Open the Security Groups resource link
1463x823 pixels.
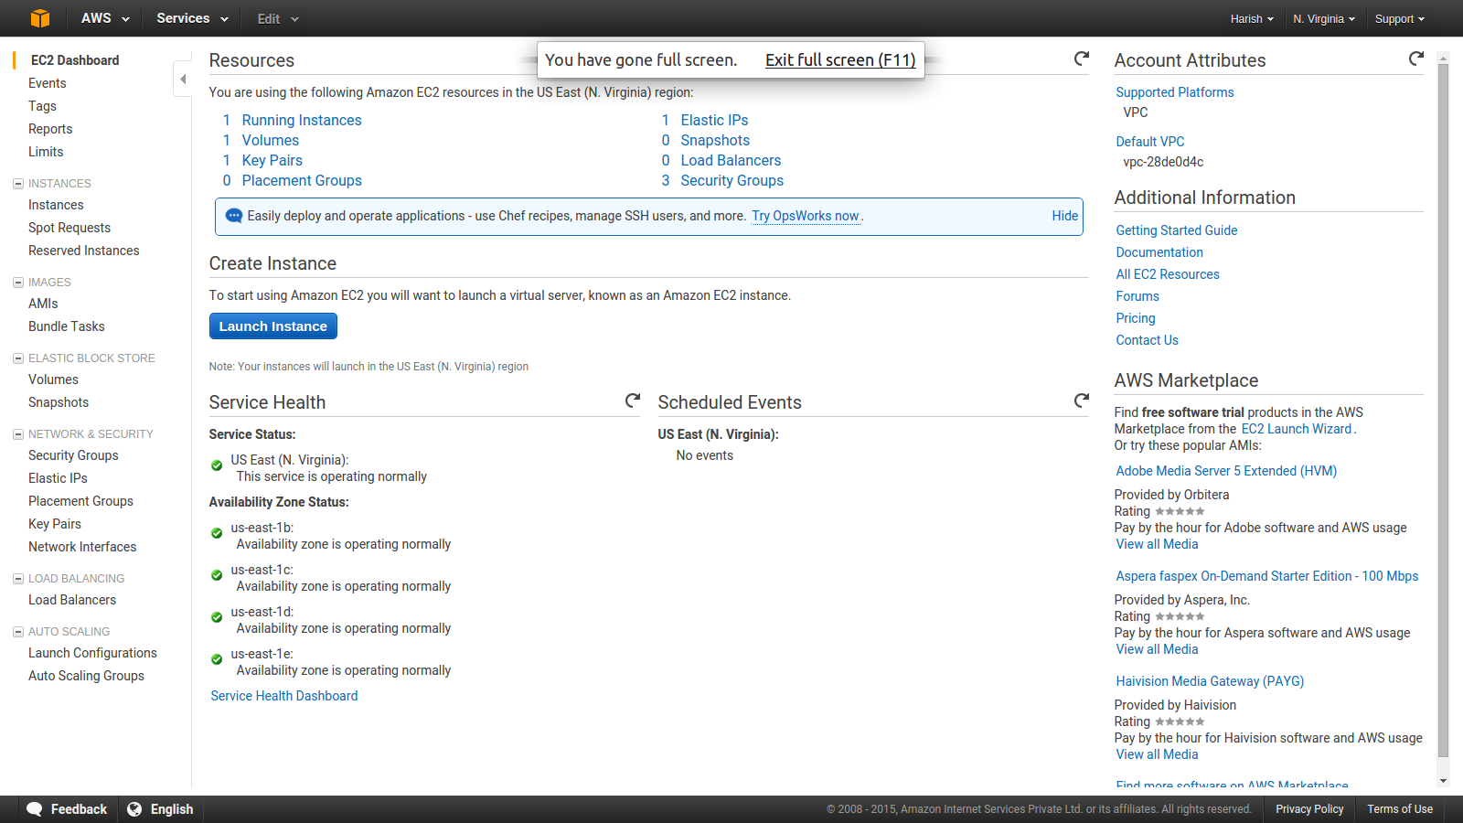pos(731,180)
